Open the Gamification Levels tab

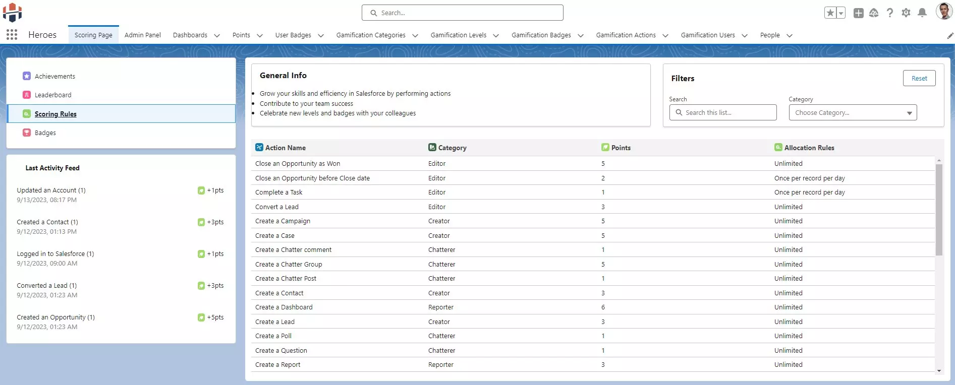point(459,35)
